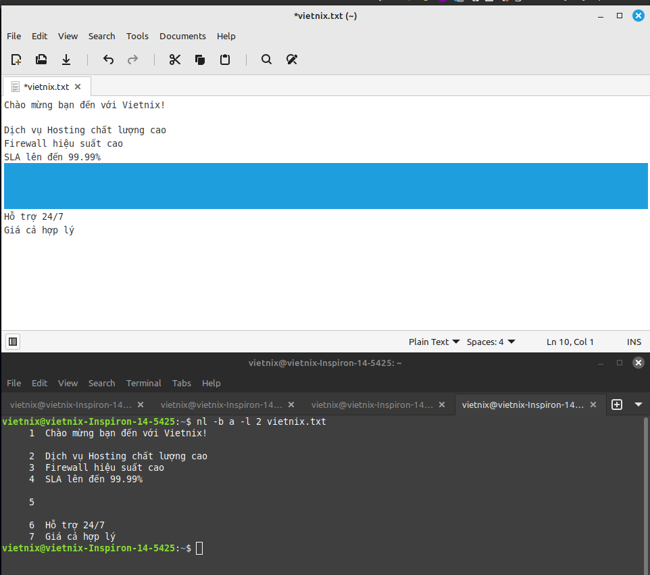The height and width of the screenshot is (575, 650).
Task: Click the editor line 'SLA lên đến 99.99%'
Action: [x=52, y=157]
